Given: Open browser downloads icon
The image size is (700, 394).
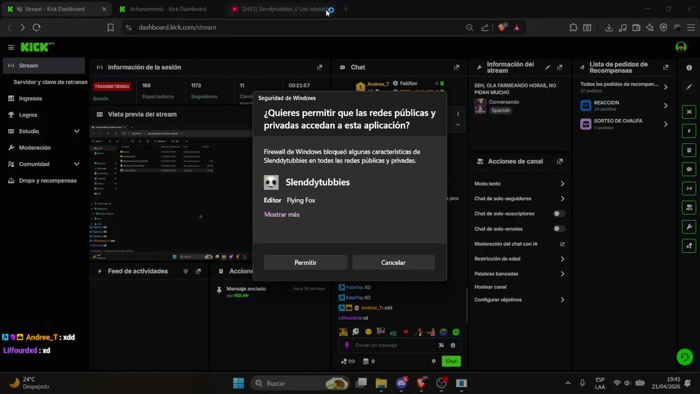Looking at the screenshot, I should (609, 27).
